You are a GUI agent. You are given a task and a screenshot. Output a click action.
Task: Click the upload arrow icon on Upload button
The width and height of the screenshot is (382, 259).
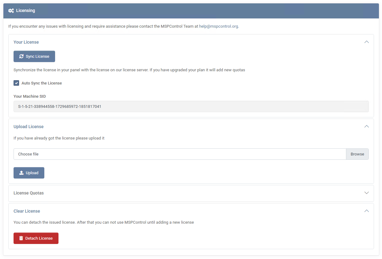[21, 173]
